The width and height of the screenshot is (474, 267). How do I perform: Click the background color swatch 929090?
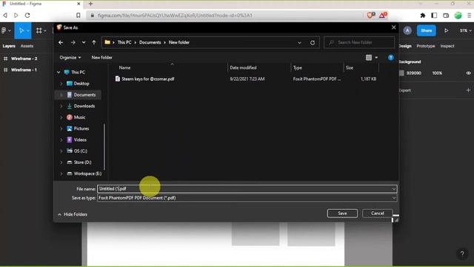[401, 73]
